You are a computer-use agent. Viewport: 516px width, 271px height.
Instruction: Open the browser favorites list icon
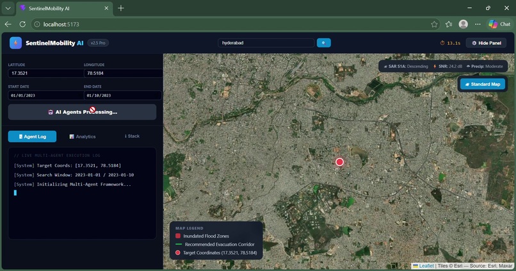click(x=449, y=24)
